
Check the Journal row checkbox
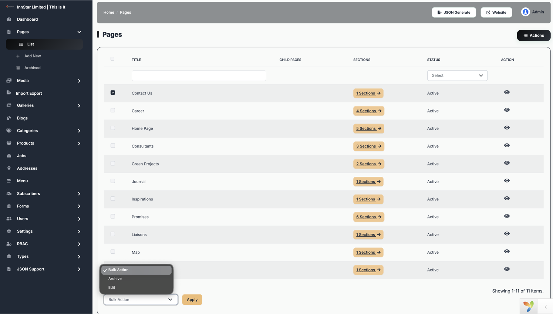(113, 181)
